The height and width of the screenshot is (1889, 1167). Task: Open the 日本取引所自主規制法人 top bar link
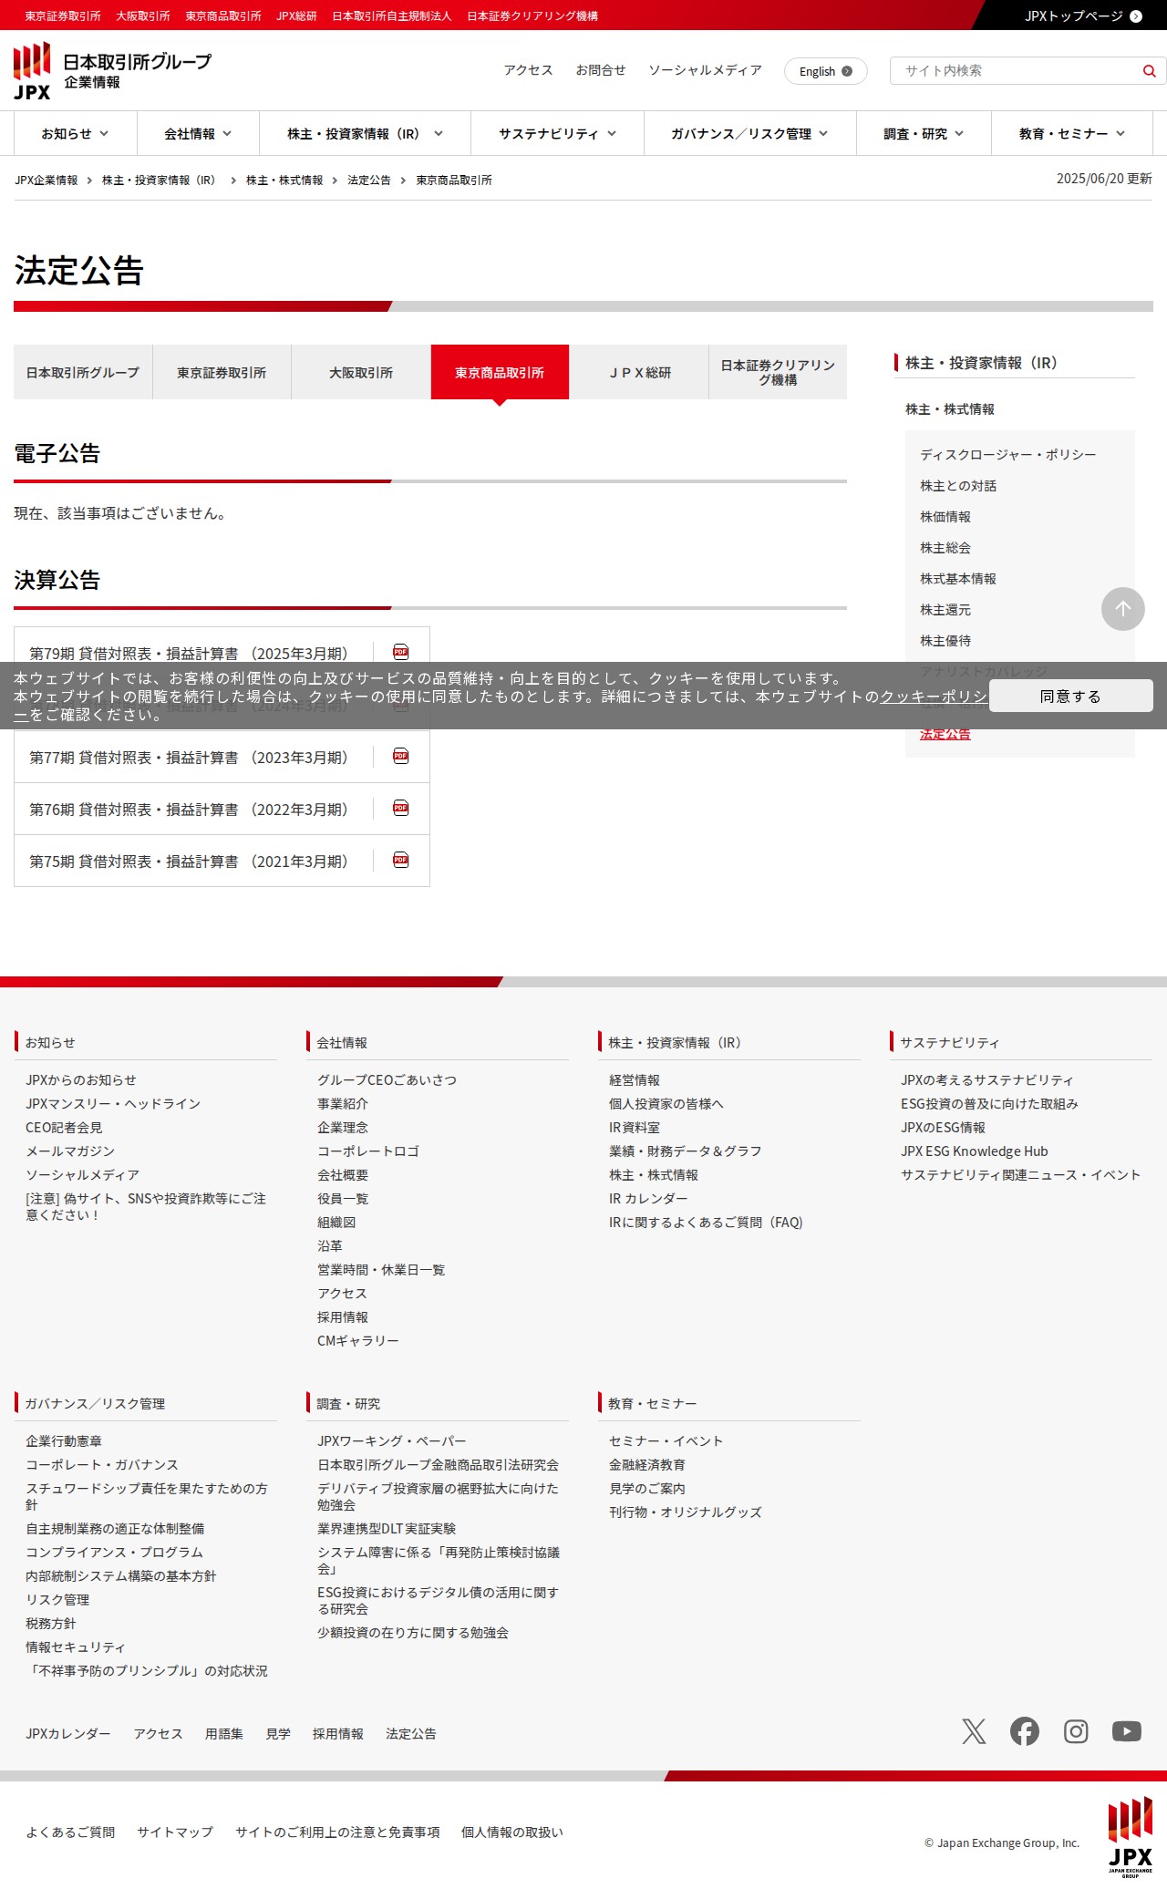pos(392,16)
